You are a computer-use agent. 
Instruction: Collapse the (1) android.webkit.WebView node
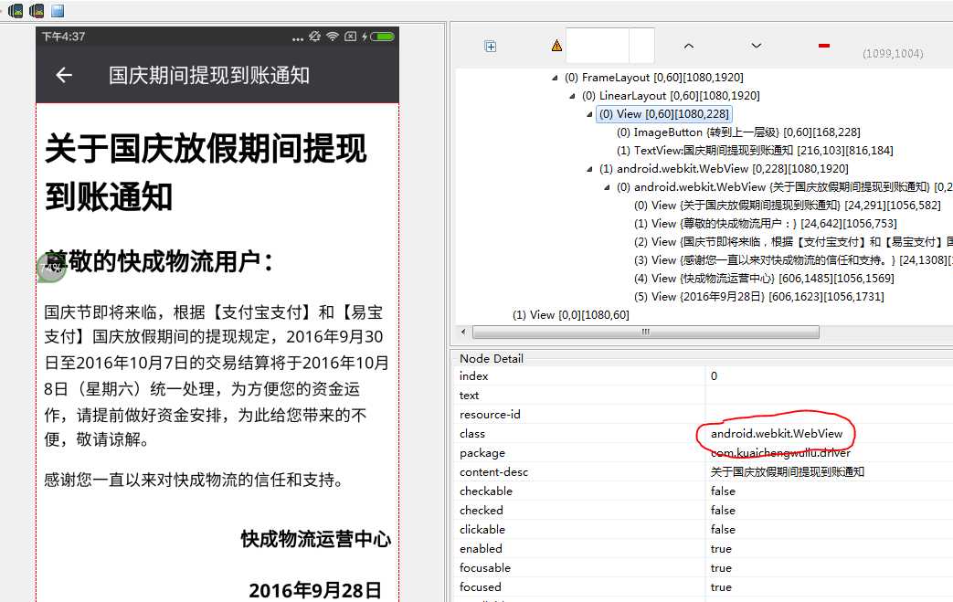(589, 169)
